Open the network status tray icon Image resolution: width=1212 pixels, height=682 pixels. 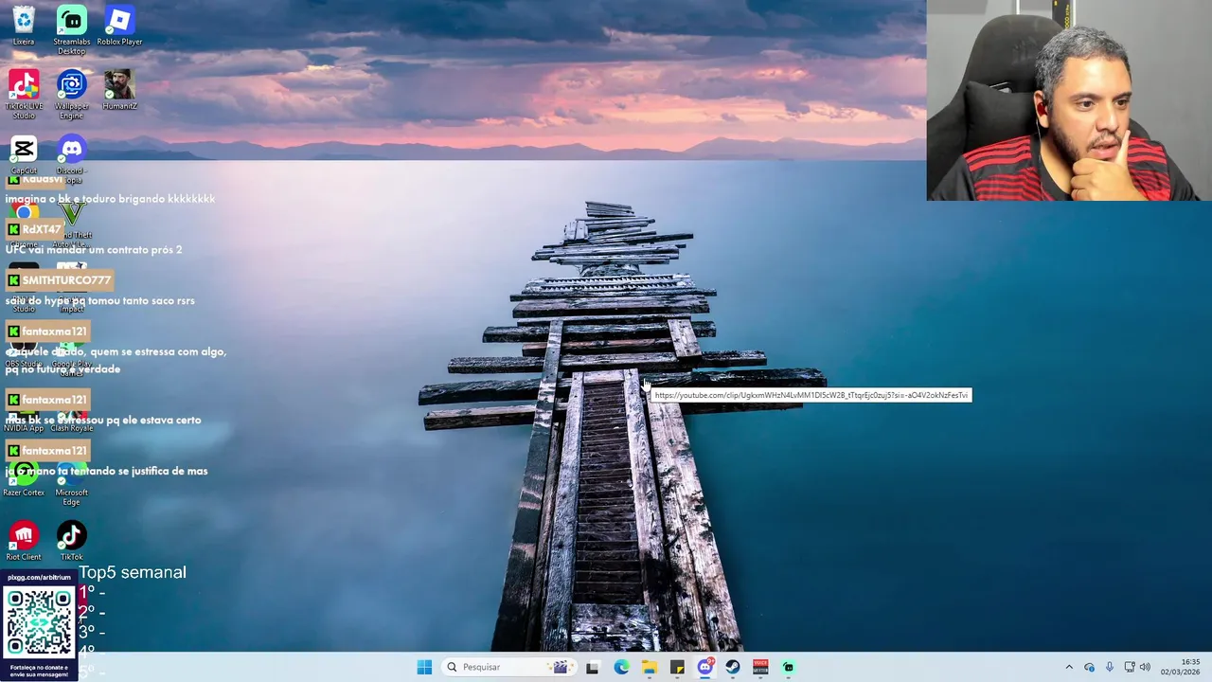click(x=1130, y=667)
